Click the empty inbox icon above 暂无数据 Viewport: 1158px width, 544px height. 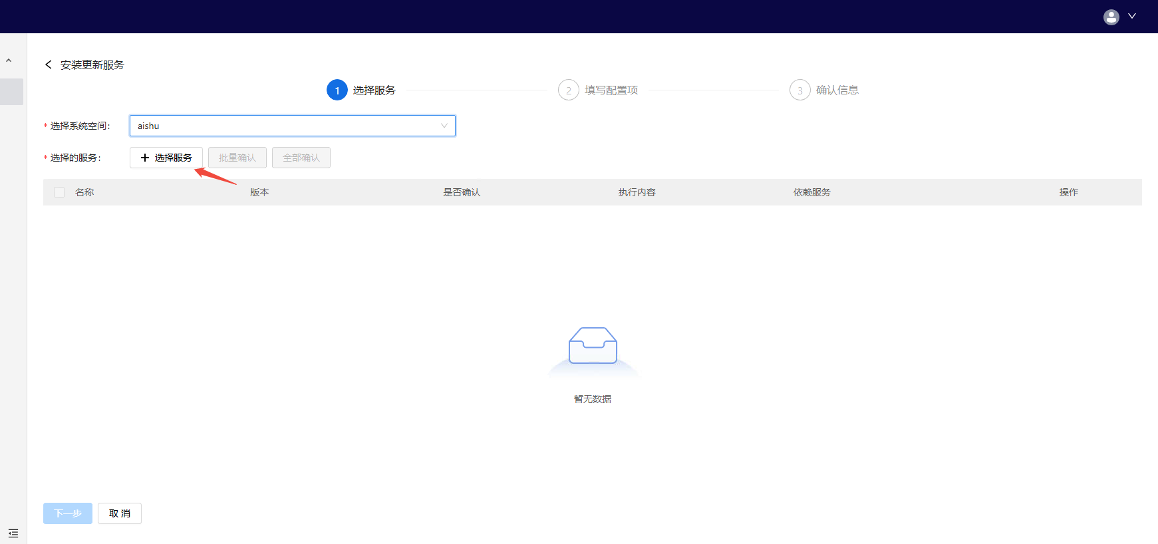(593, 346)
